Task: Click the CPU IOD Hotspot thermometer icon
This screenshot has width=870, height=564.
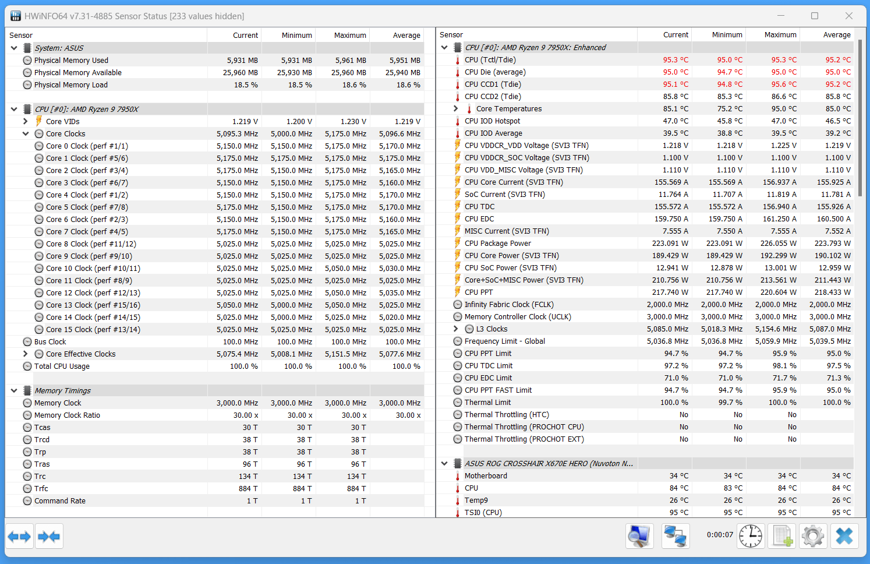Action: [x=458, y=121]
